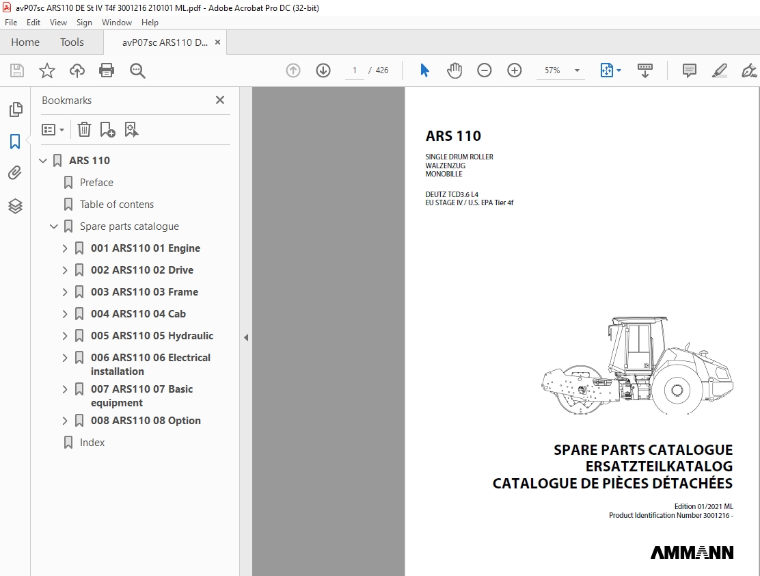Image resolution: width=760 pixels, height=576 pixels.
Task: Zoom out with the minus icon
Action: coord(484,70)
